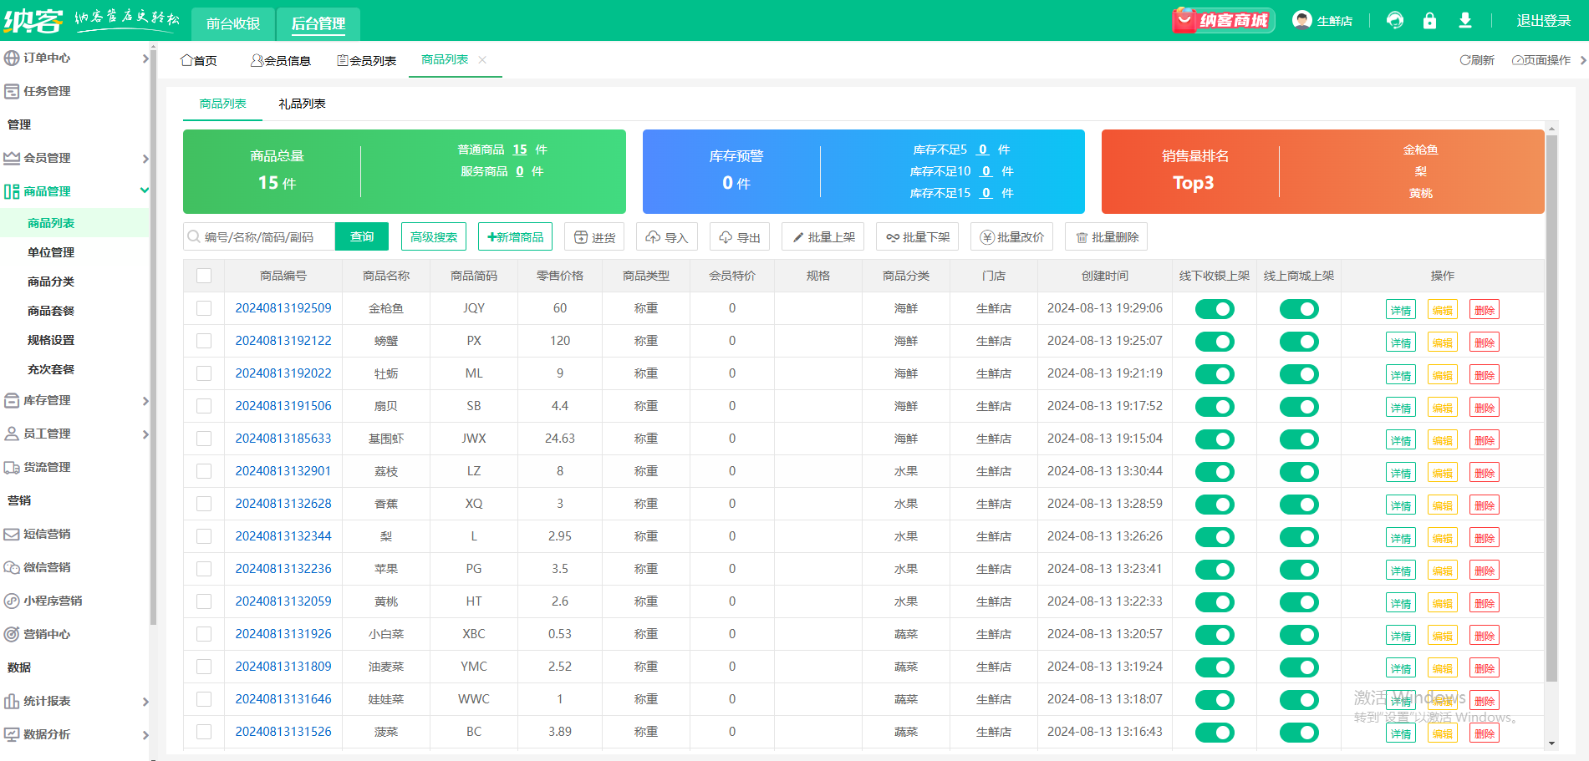Check the select-all header checkbox
The height and width of the screenshot is (761, 1589).
204,276
